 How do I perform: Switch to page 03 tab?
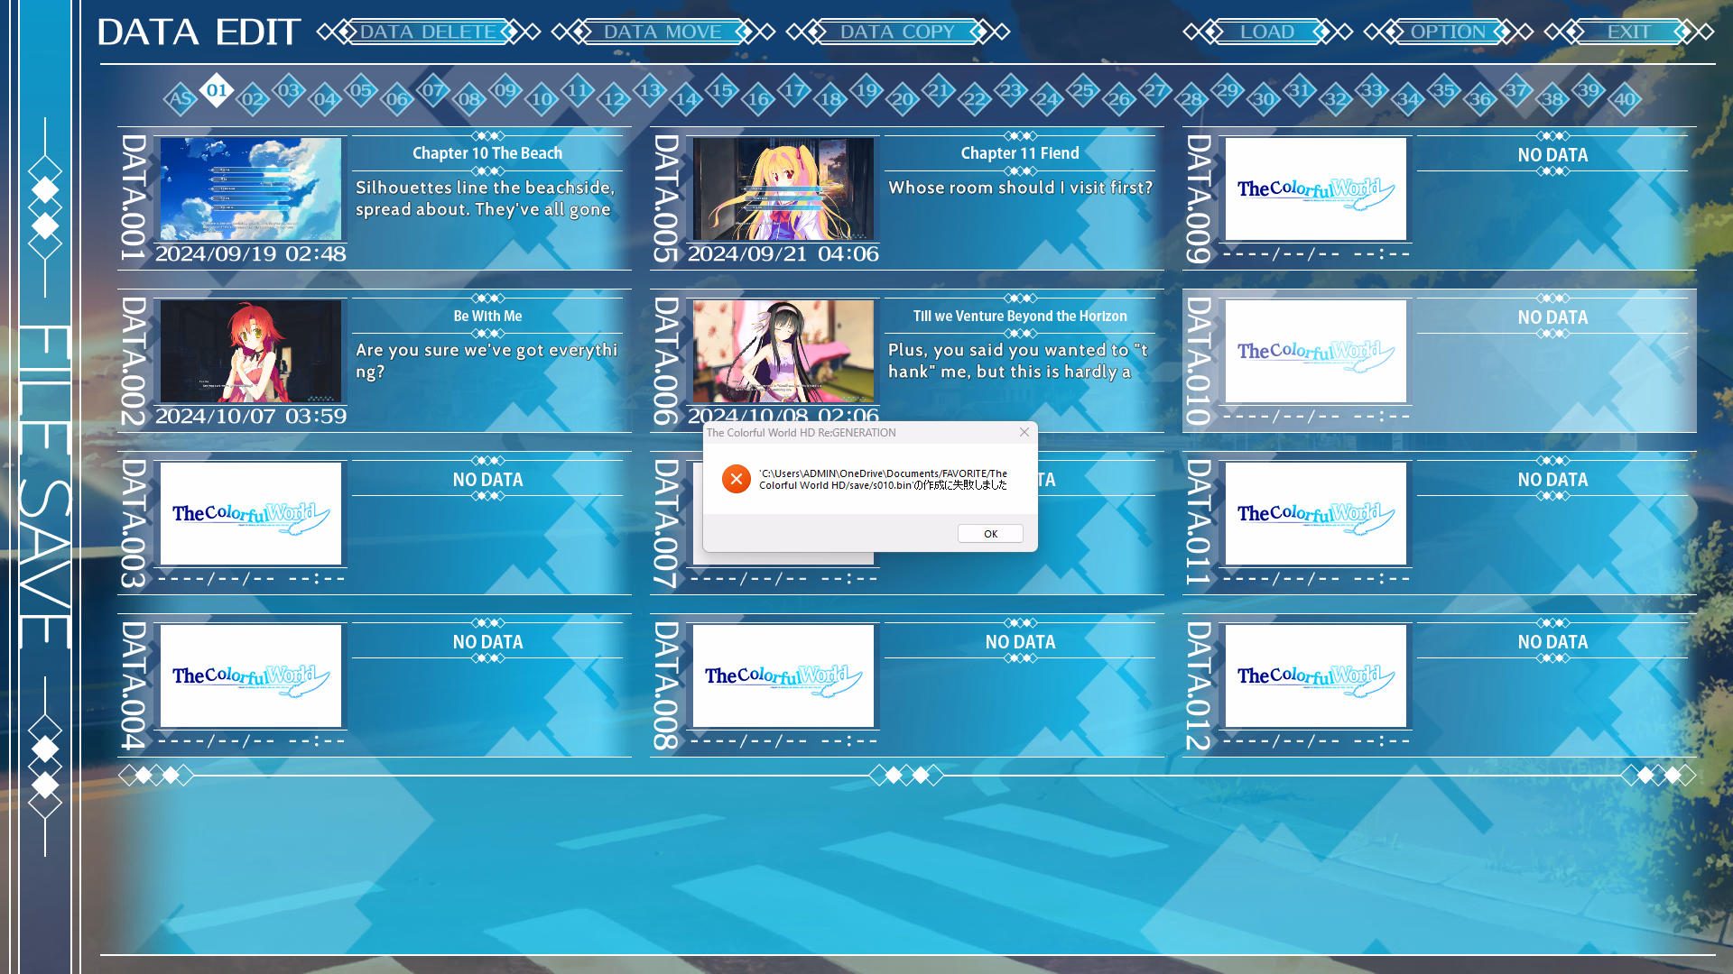289,90
